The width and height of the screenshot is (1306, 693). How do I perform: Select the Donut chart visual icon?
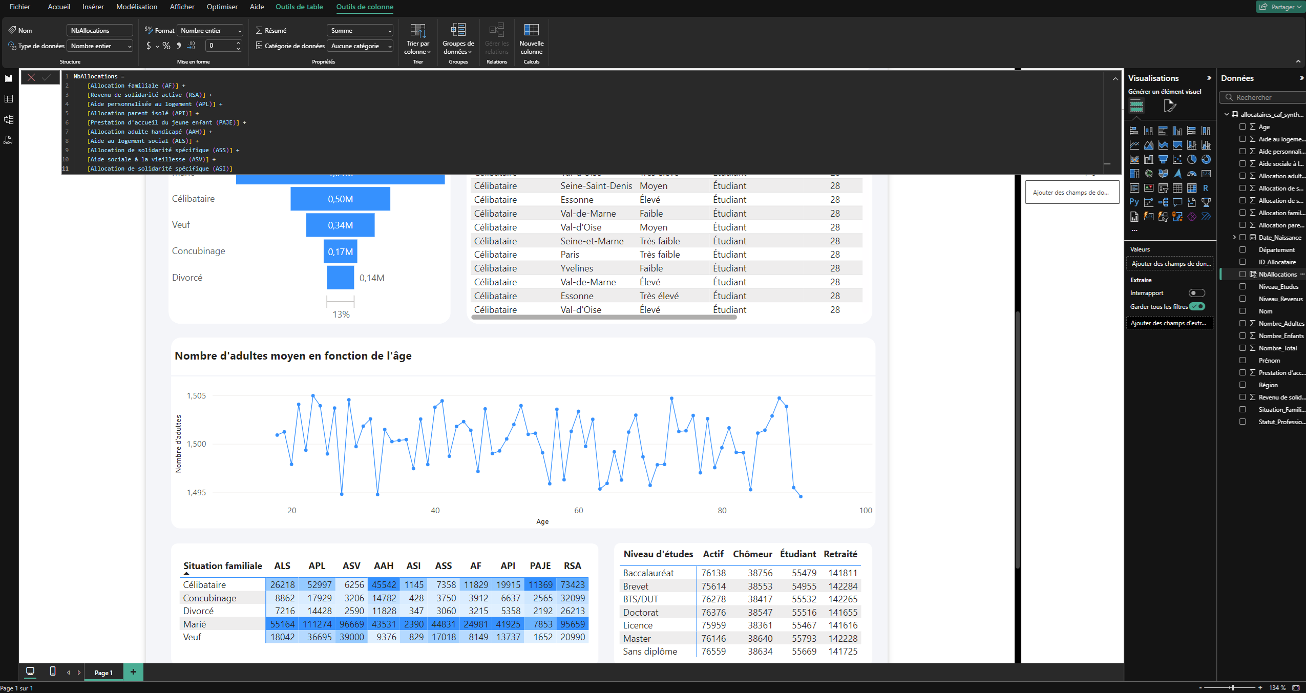coord(1206,159)
